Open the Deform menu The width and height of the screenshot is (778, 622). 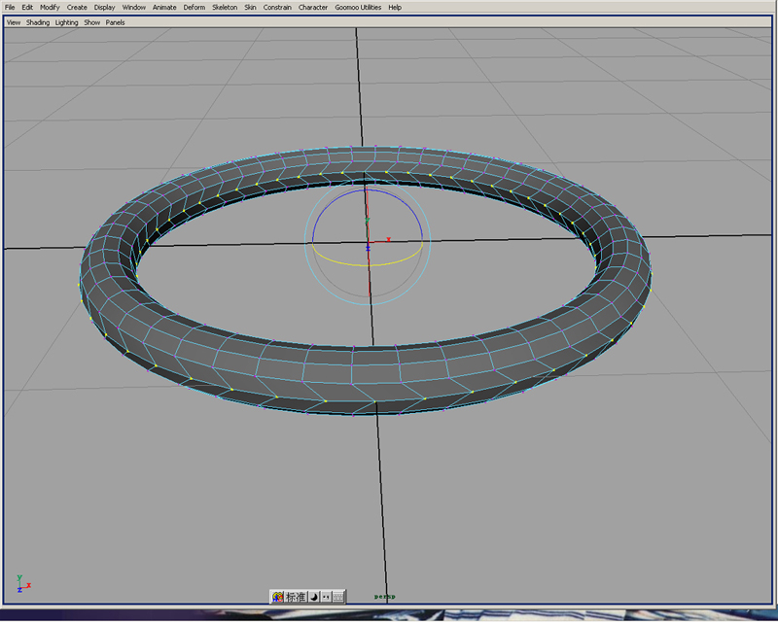pos(194,8)
